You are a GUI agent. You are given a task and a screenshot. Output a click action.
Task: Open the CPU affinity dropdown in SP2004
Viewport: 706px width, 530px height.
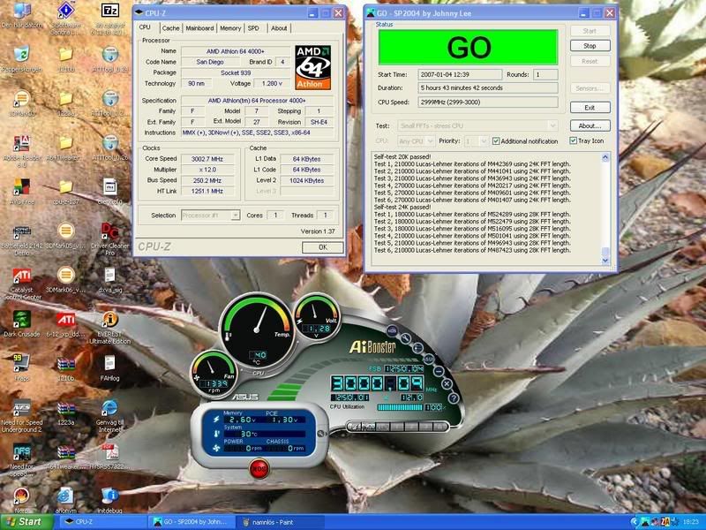tap(416, 141)
